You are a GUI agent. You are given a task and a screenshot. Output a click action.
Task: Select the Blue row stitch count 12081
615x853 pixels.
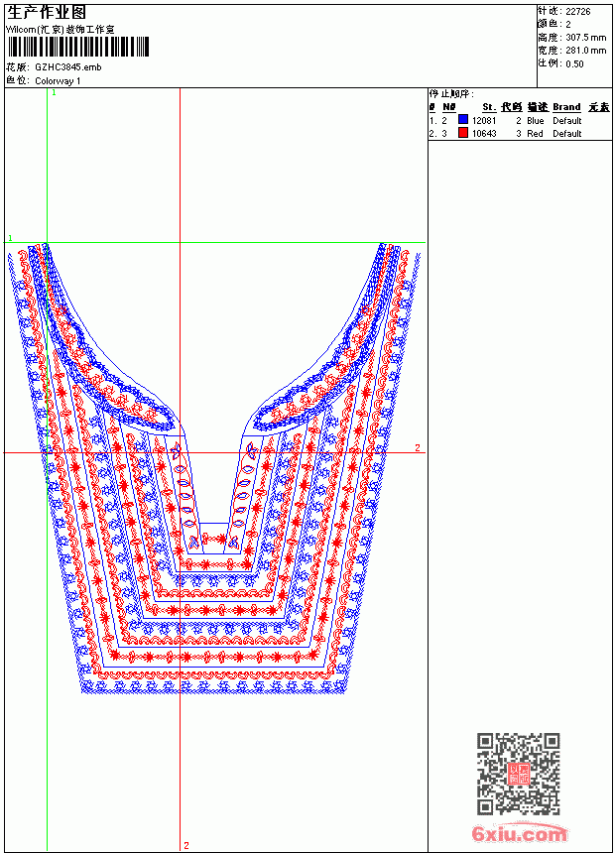[484, 121]
